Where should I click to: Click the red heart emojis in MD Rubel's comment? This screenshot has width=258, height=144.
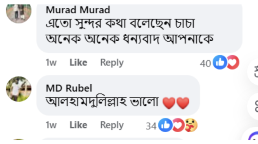click(176, 103)
